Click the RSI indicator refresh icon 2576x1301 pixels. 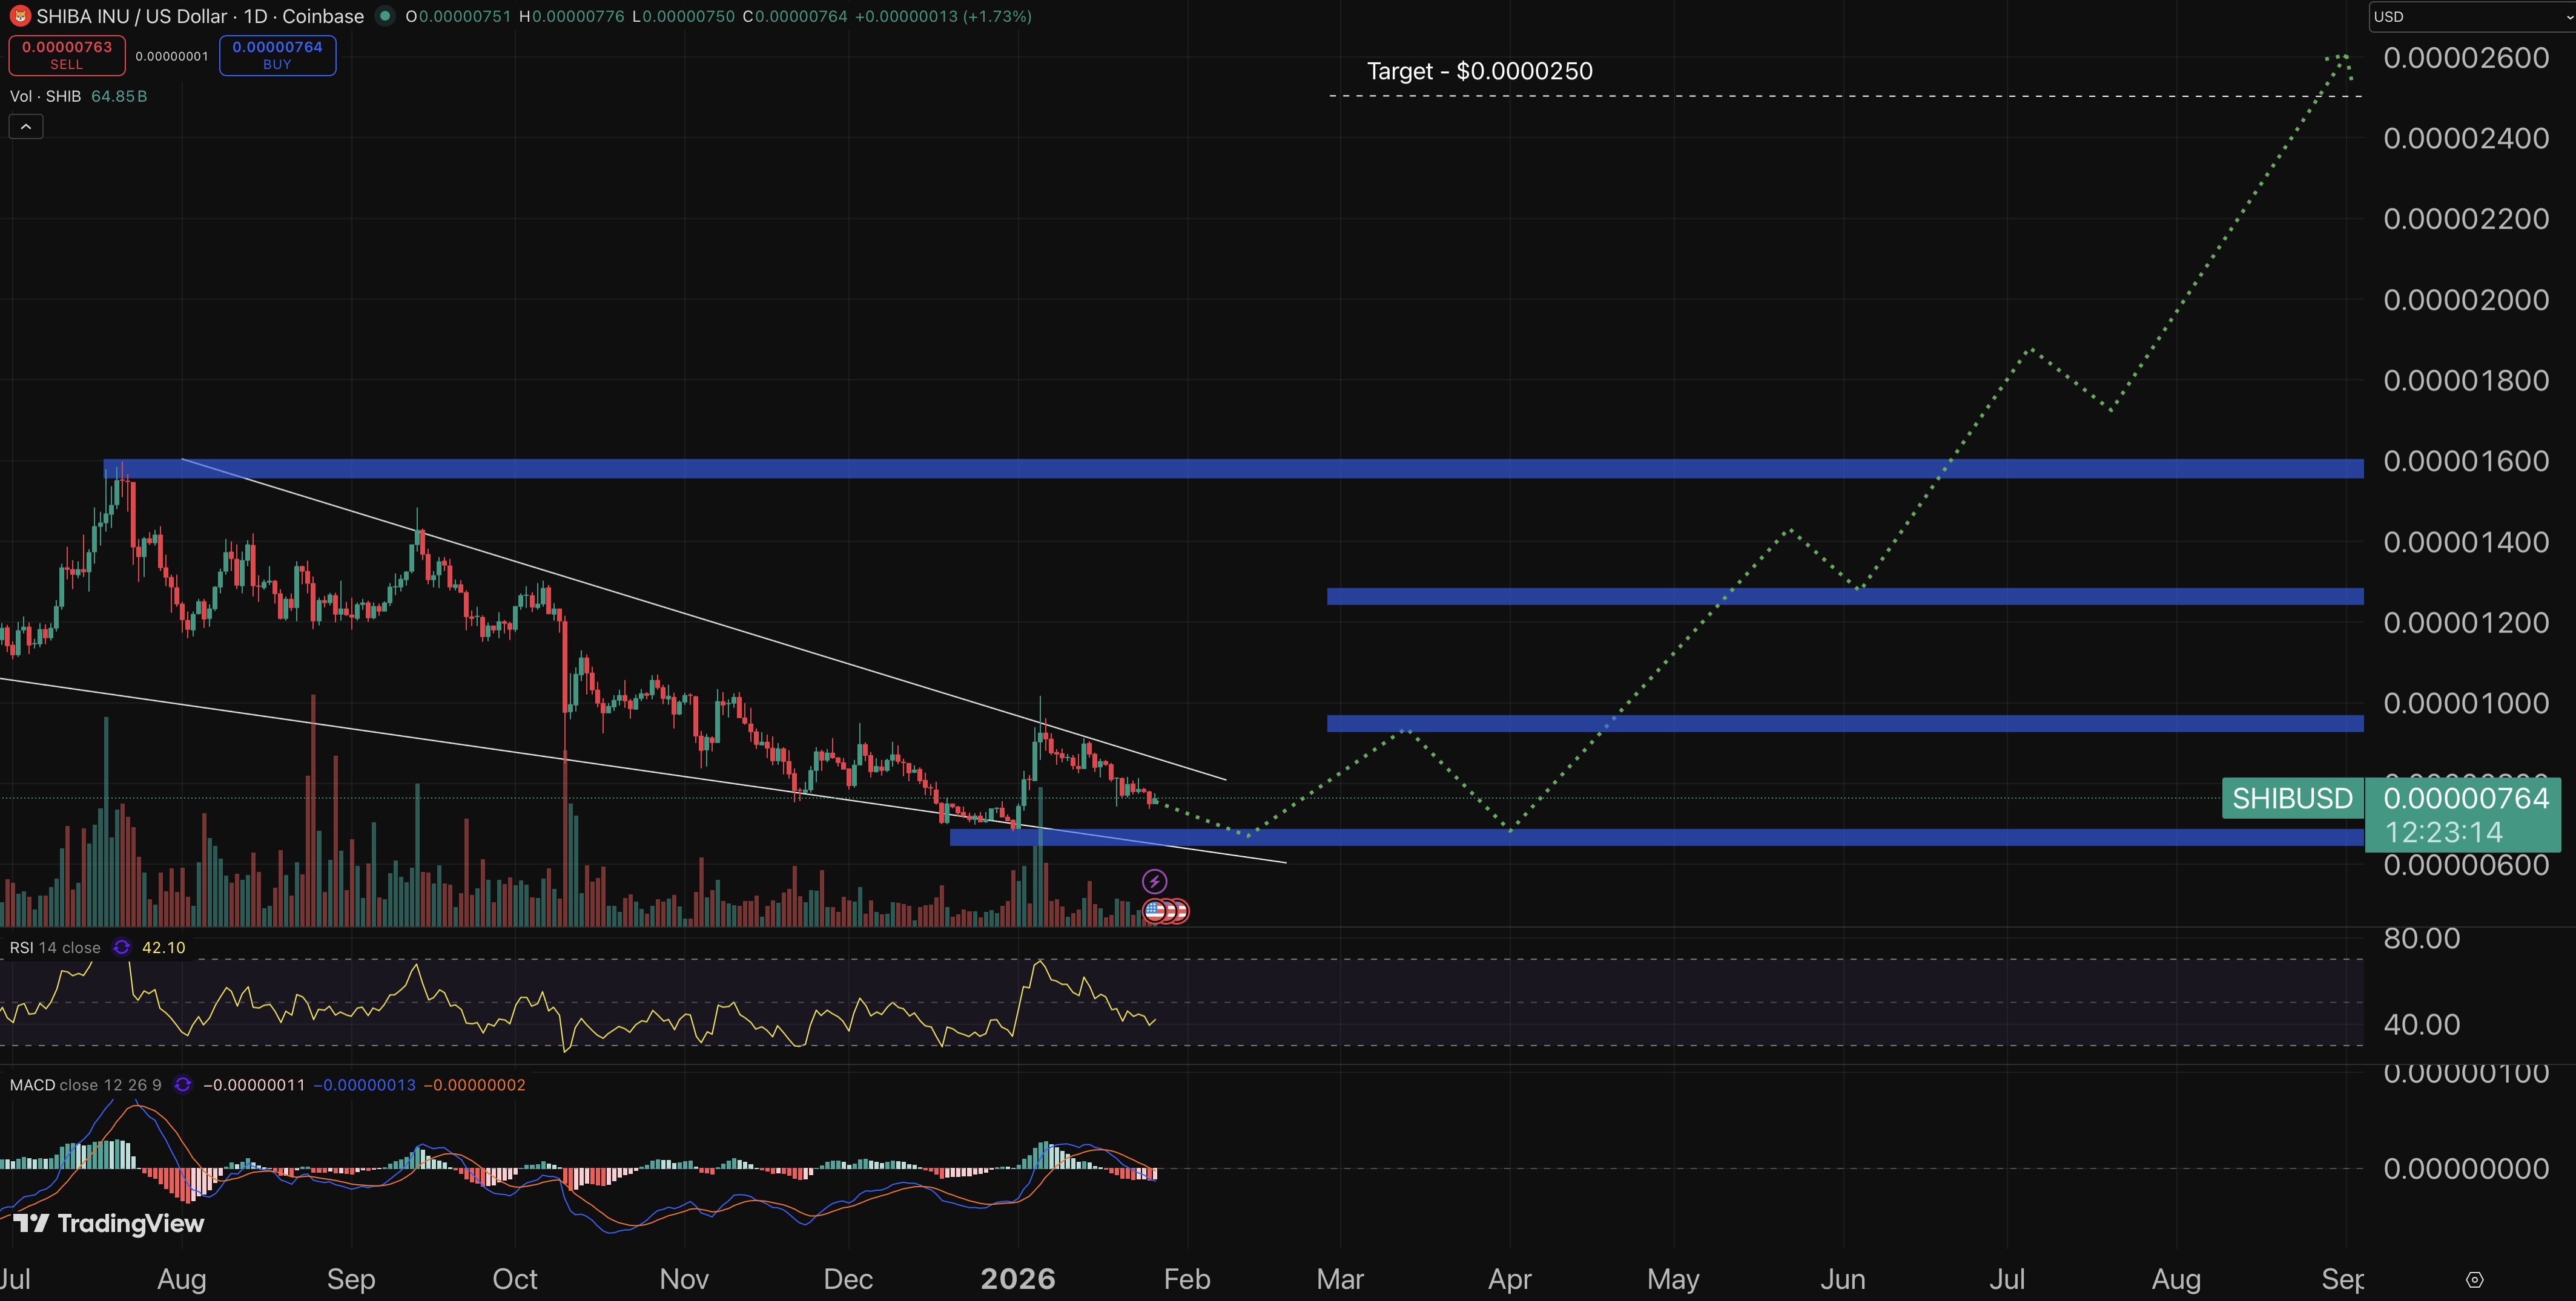click(x=121, y=947)
